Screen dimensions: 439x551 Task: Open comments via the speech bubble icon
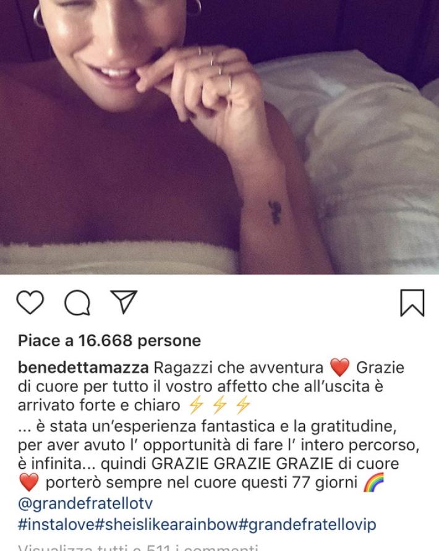(x=77, y=302)
